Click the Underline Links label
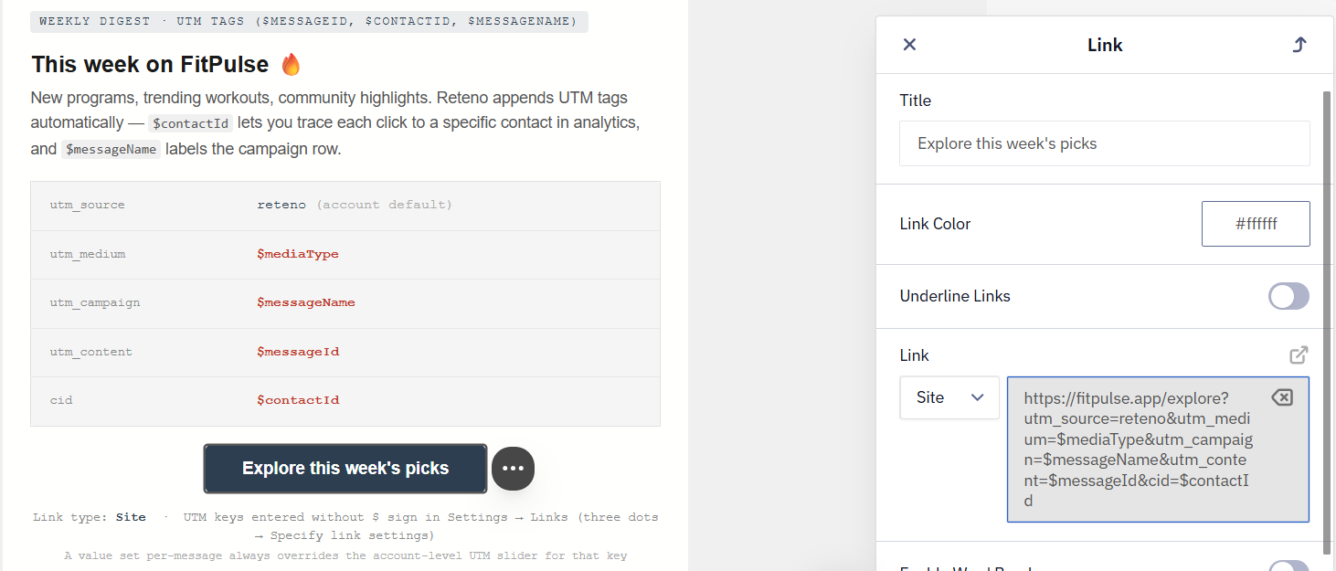This screenshot has height=571, width=1336. coord(955,296)
